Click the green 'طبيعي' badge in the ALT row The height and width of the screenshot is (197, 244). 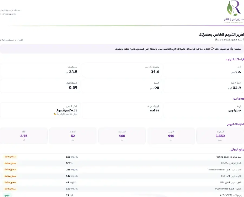point(7,195)
